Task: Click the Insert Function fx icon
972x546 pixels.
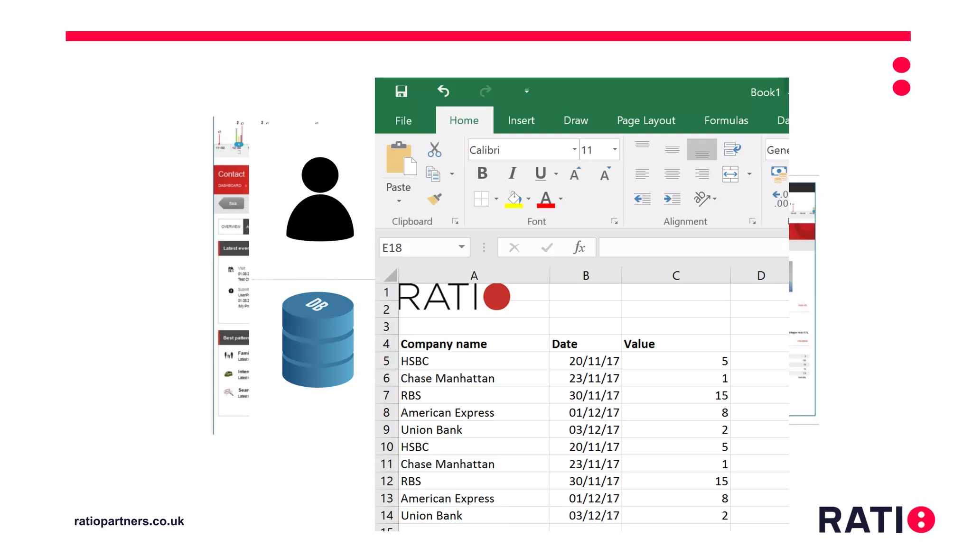Action: 579,247
